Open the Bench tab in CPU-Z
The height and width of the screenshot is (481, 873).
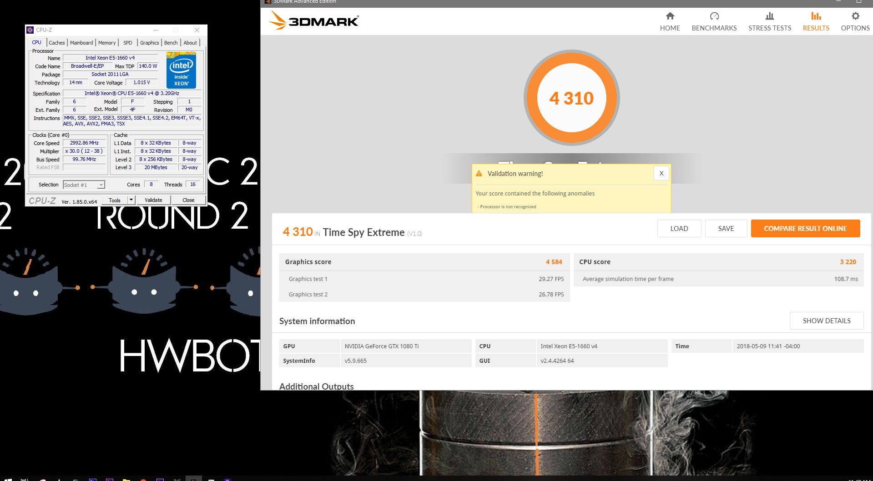pyautogui.click(x=171, y=43)
